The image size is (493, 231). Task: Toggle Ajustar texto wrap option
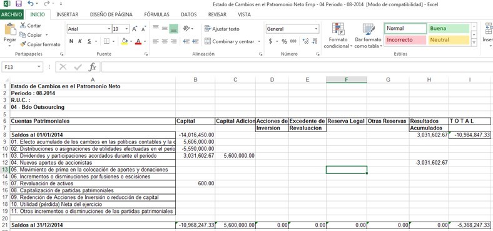point(222,29)
